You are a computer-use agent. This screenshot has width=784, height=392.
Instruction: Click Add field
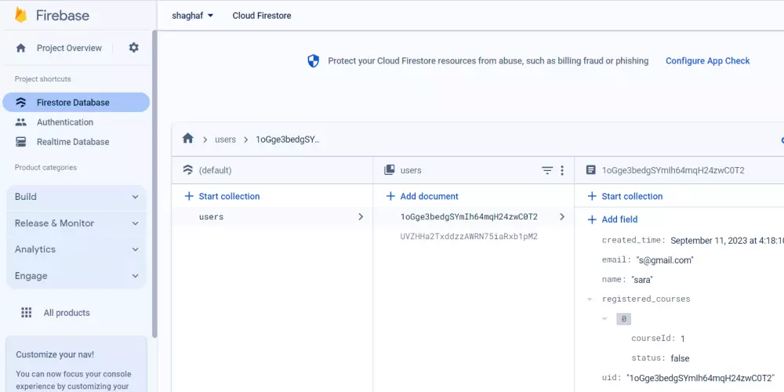(619, 220)
